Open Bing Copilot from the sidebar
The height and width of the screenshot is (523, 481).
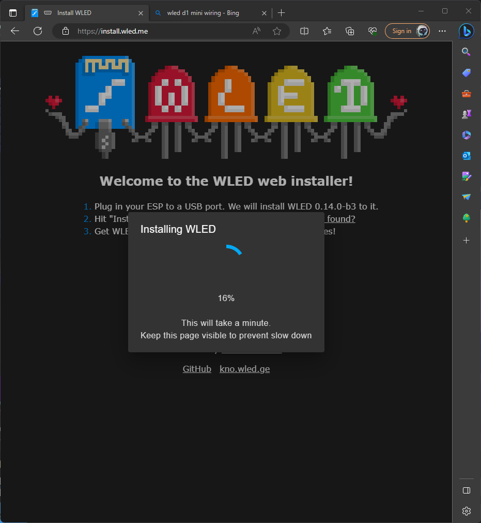[x=466, y=31]
